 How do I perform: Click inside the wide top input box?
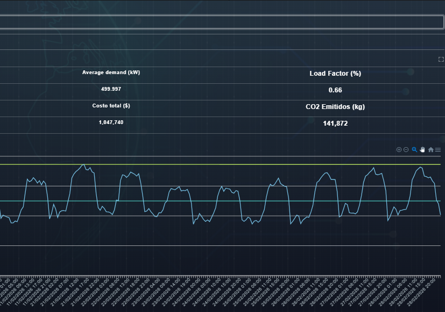point(221,22)
